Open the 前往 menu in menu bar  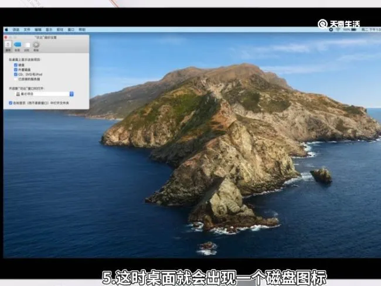pyautogui.click(x=60, y=30)
